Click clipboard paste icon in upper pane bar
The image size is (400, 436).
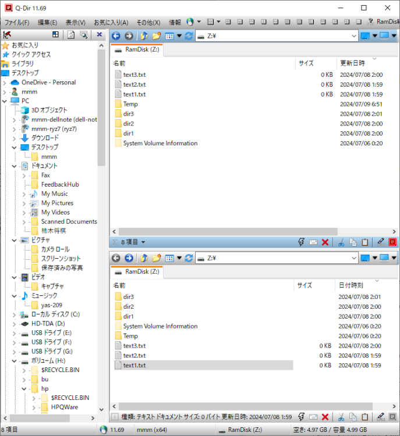(365, 242)
